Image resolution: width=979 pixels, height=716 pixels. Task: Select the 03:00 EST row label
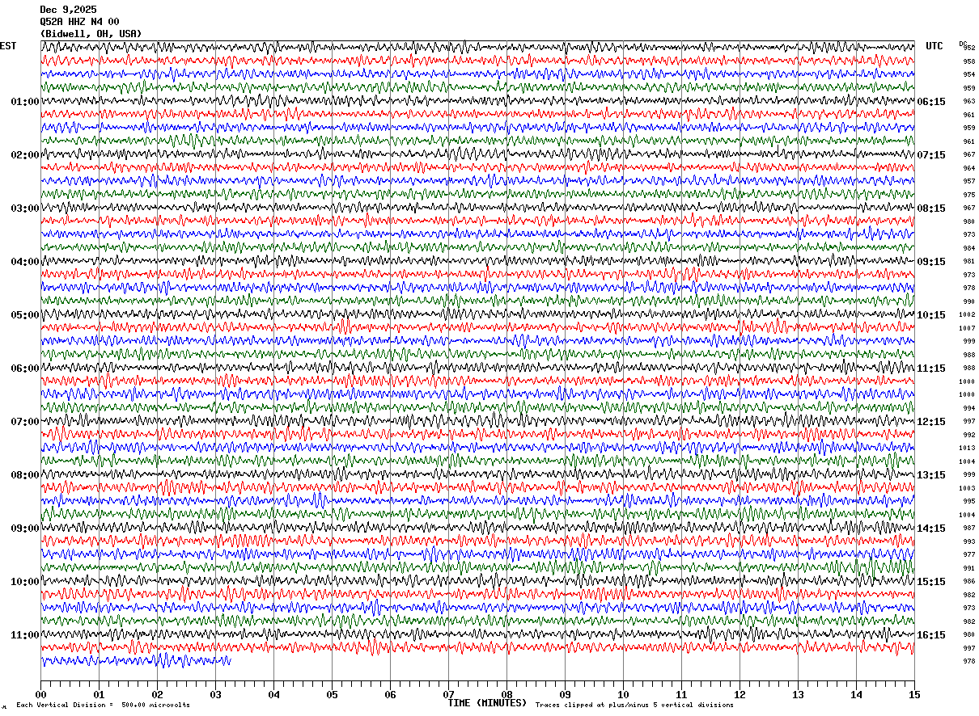25,208
